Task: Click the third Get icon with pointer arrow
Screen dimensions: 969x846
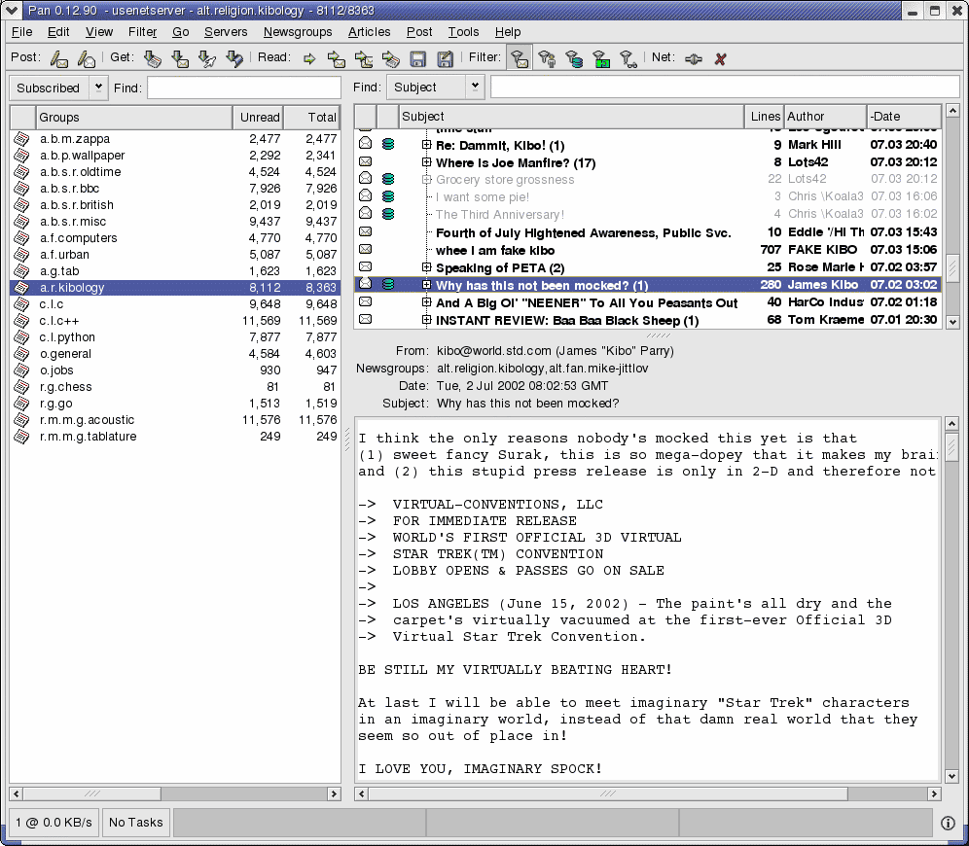Action: (x=207, y=58)
